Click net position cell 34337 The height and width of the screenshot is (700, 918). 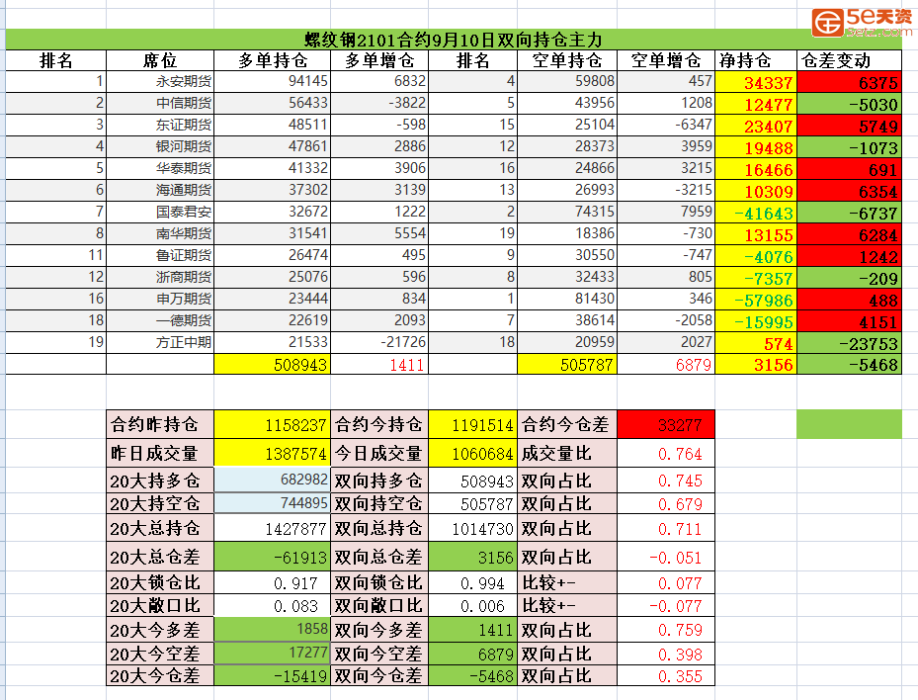click(x=756, y=81)
